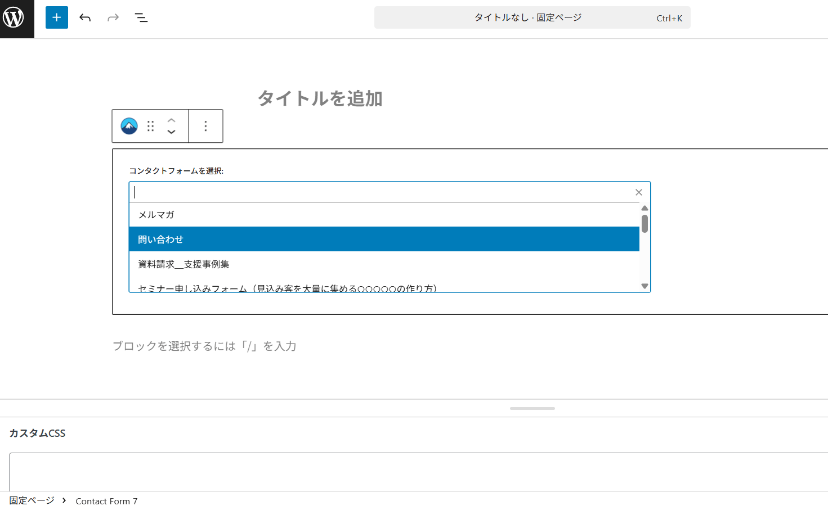Click the カスタムCSS text area
828x506 pixels.
point(417,471)
